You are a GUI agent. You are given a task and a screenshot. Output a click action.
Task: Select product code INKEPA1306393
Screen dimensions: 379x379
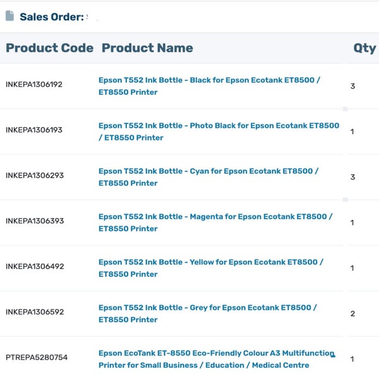pos(34,221)
